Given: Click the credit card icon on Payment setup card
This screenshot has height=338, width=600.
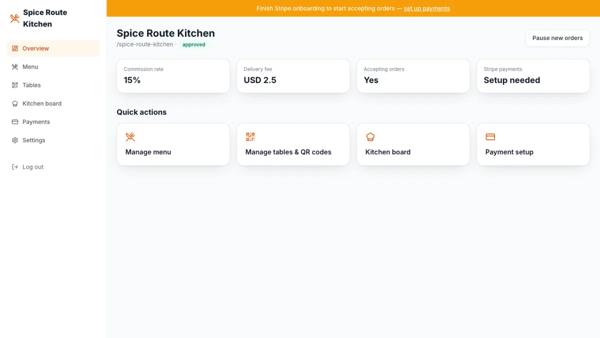Looking at the screenshot, I should (490, 137).
